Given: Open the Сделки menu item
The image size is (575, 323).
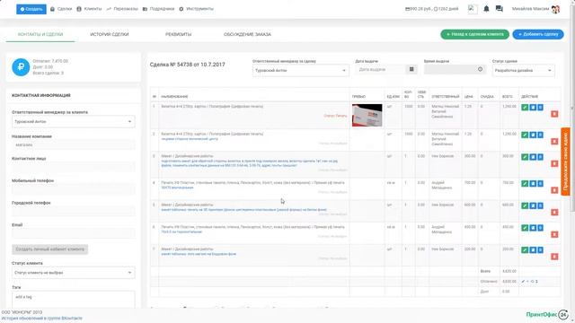Looking at the screenshot, I should [61, 9].
